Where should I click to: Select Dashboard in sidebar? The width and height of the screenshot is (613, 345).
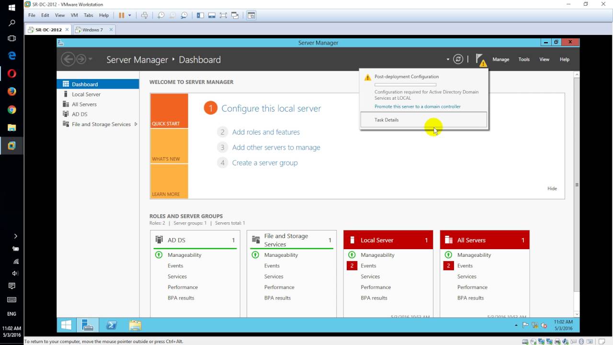pos(98,84)
